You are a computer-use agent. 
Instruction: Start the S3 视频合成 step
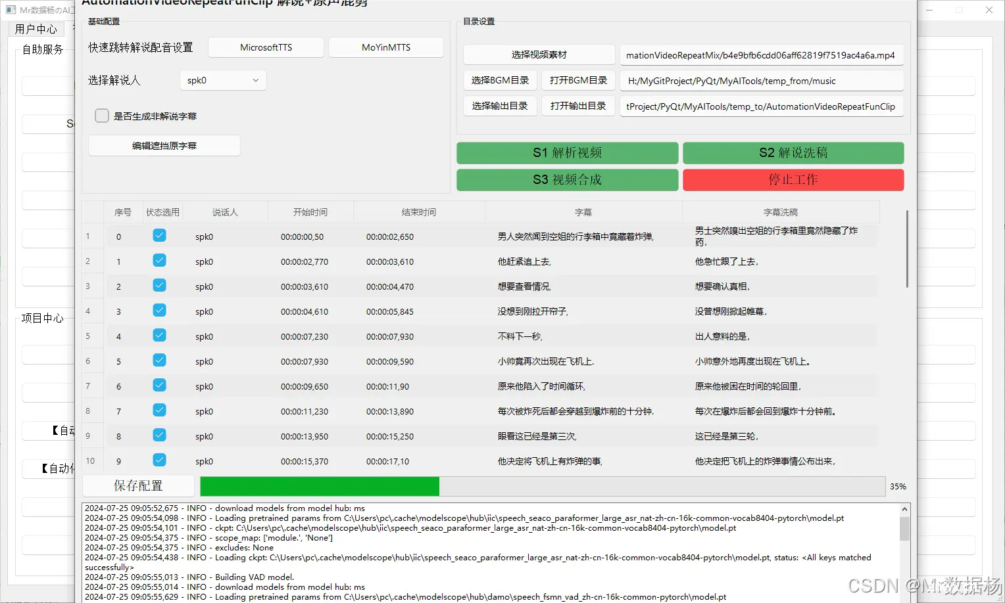568,180
